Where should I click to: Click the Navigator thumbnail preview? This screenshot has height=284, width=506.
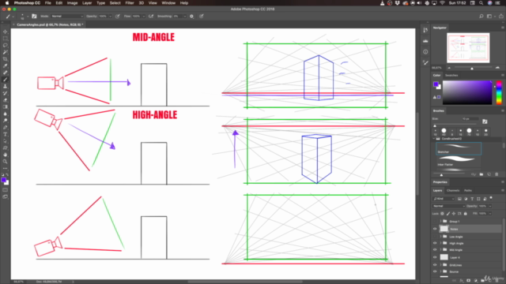(x=468, y=47)
